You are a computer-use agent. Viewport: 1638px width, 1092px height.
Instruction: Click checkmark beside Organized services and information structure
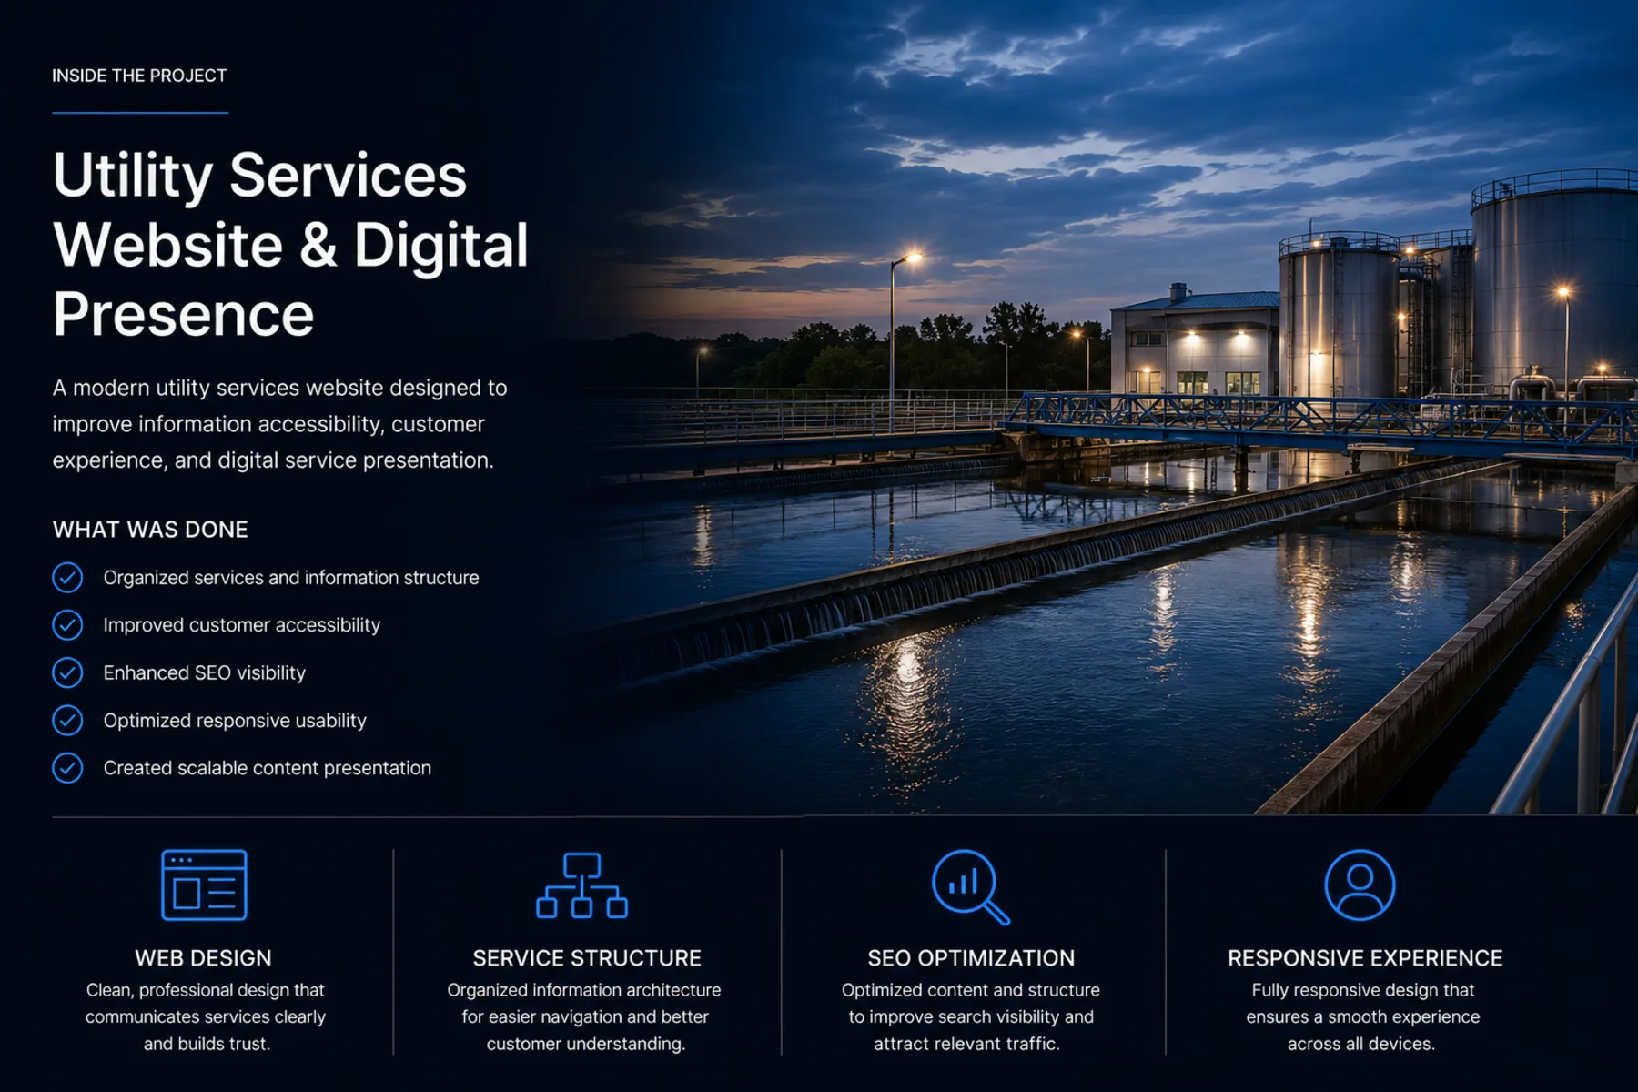pyautogui.click(x=67, y=578)
